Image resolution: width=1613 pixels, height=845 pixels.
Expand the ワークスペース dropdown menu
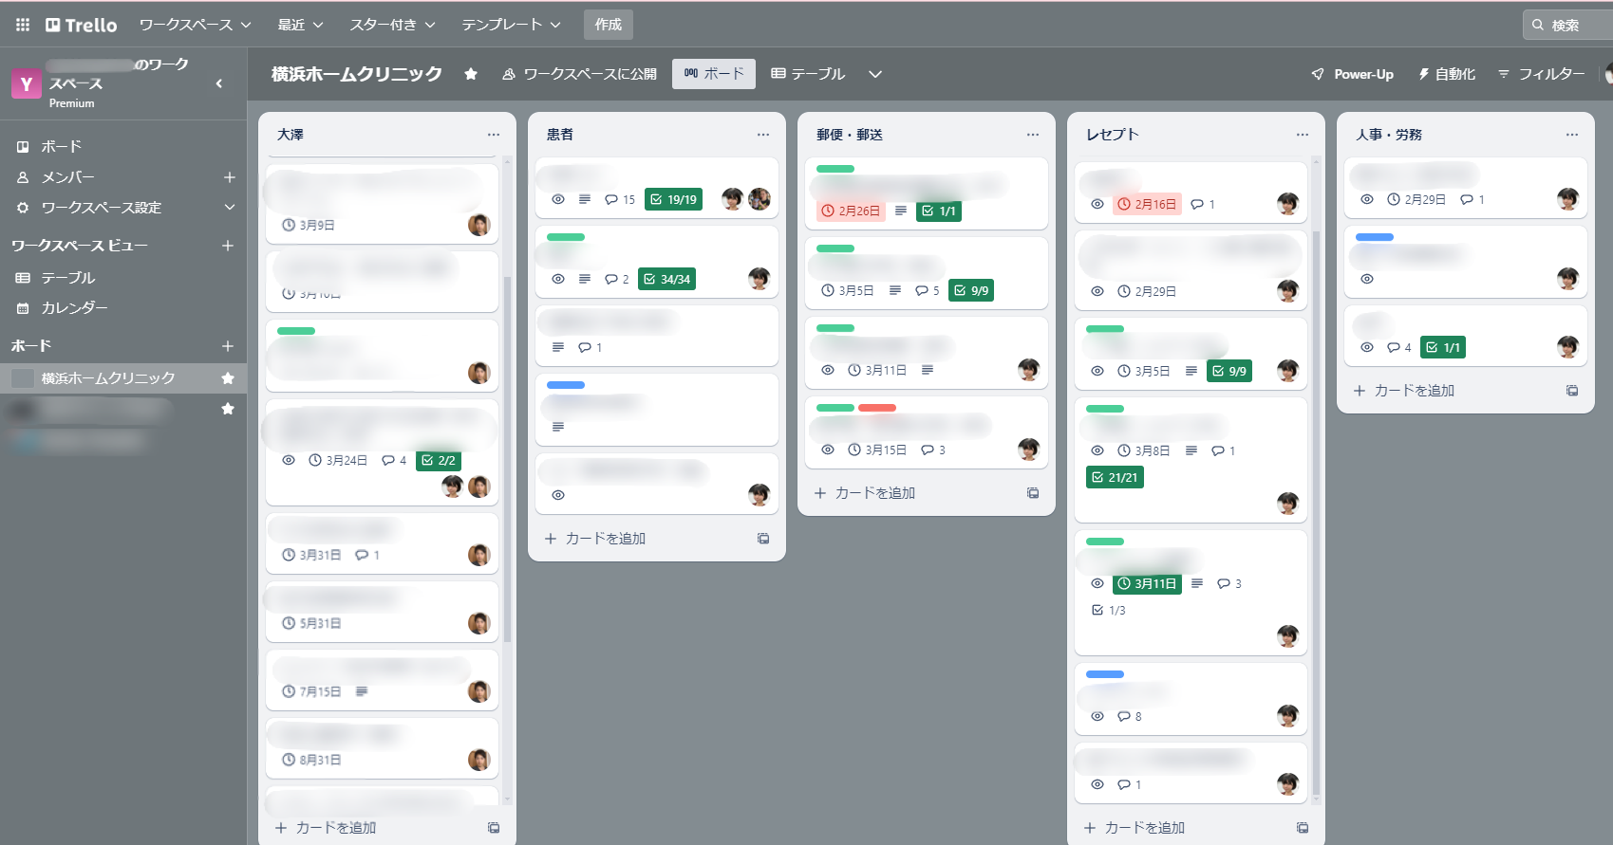click(196, 25)
